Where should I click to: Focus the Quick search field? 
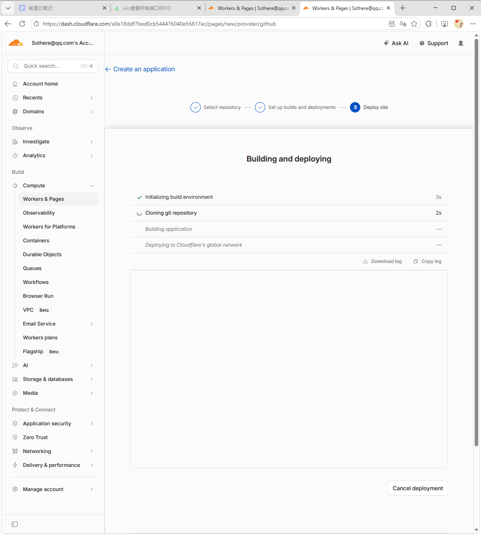(x=53, y=66)
